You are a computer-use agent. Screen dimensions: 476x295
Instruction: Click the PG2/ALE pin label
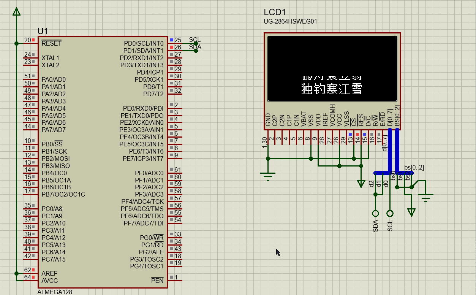coord(151,252)
